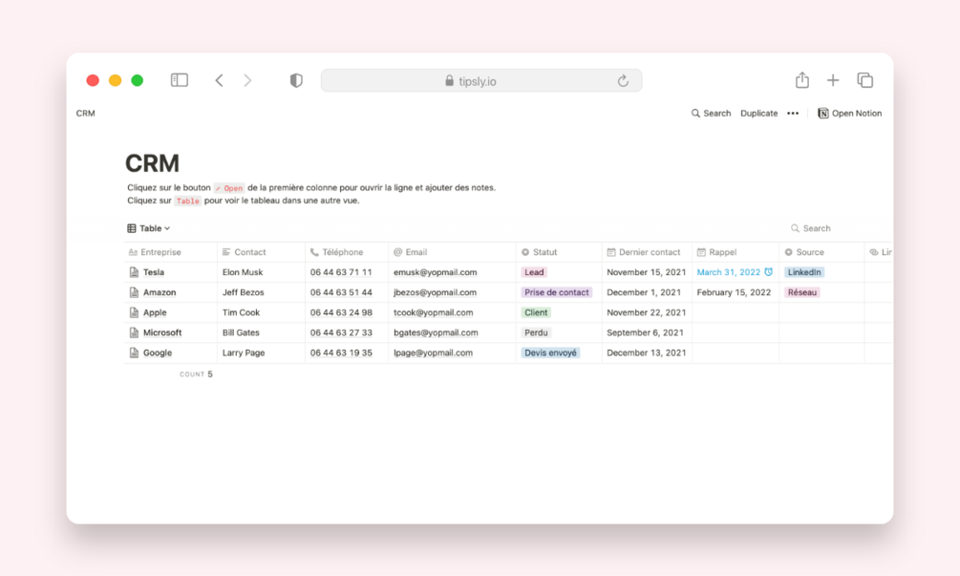Screen dimensions: 960x576
Task: Click the LinkedIn source tag
Action: coord(804,272)
